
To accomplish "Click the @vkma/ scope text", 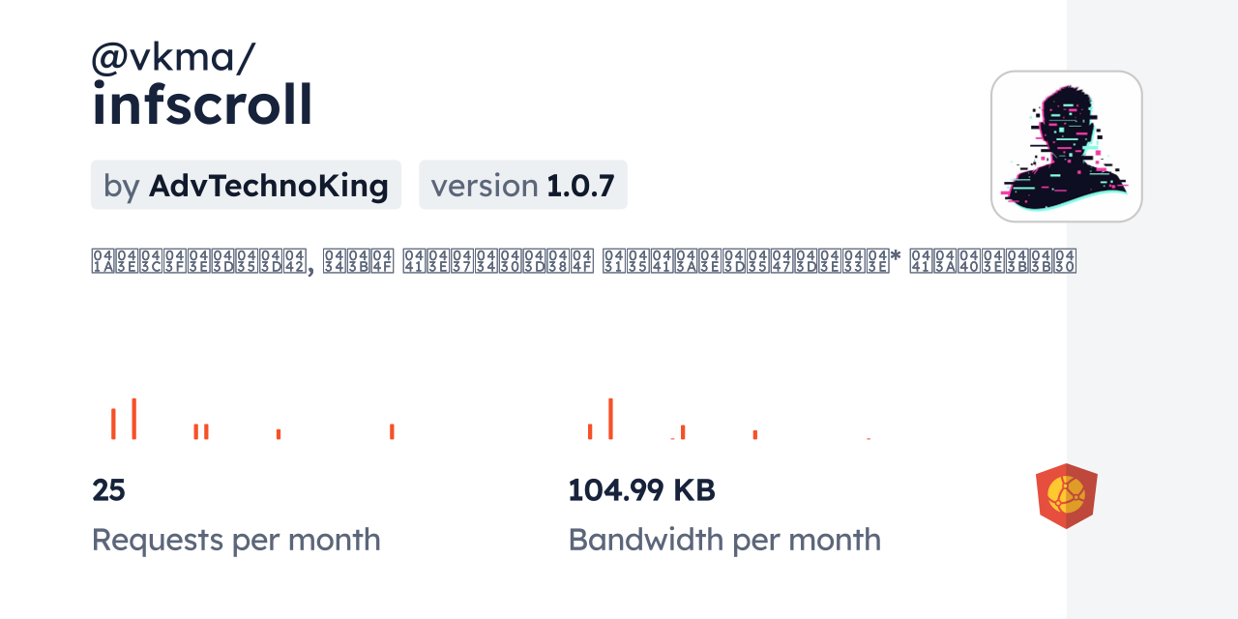I will tap(173, 59).
